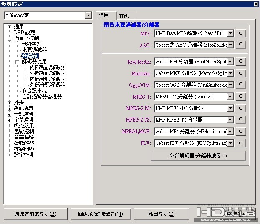Screen dimensions: 260x224
Task: Select 外部音訊解碼器 tree item
Action: 47,85
